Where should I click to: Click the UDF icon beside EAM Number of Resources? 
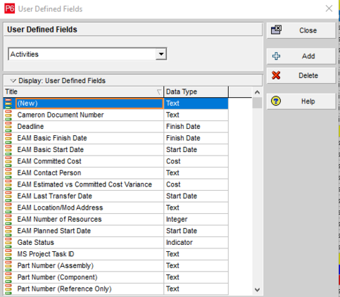tap(8, 220)
